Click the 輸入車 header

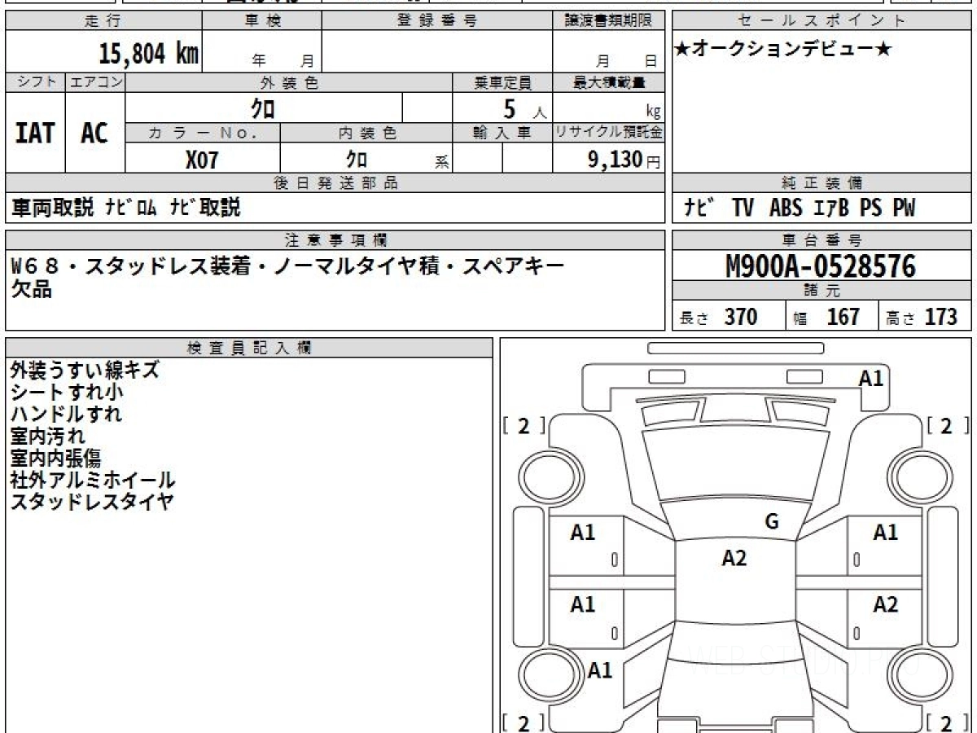[502, 133]
